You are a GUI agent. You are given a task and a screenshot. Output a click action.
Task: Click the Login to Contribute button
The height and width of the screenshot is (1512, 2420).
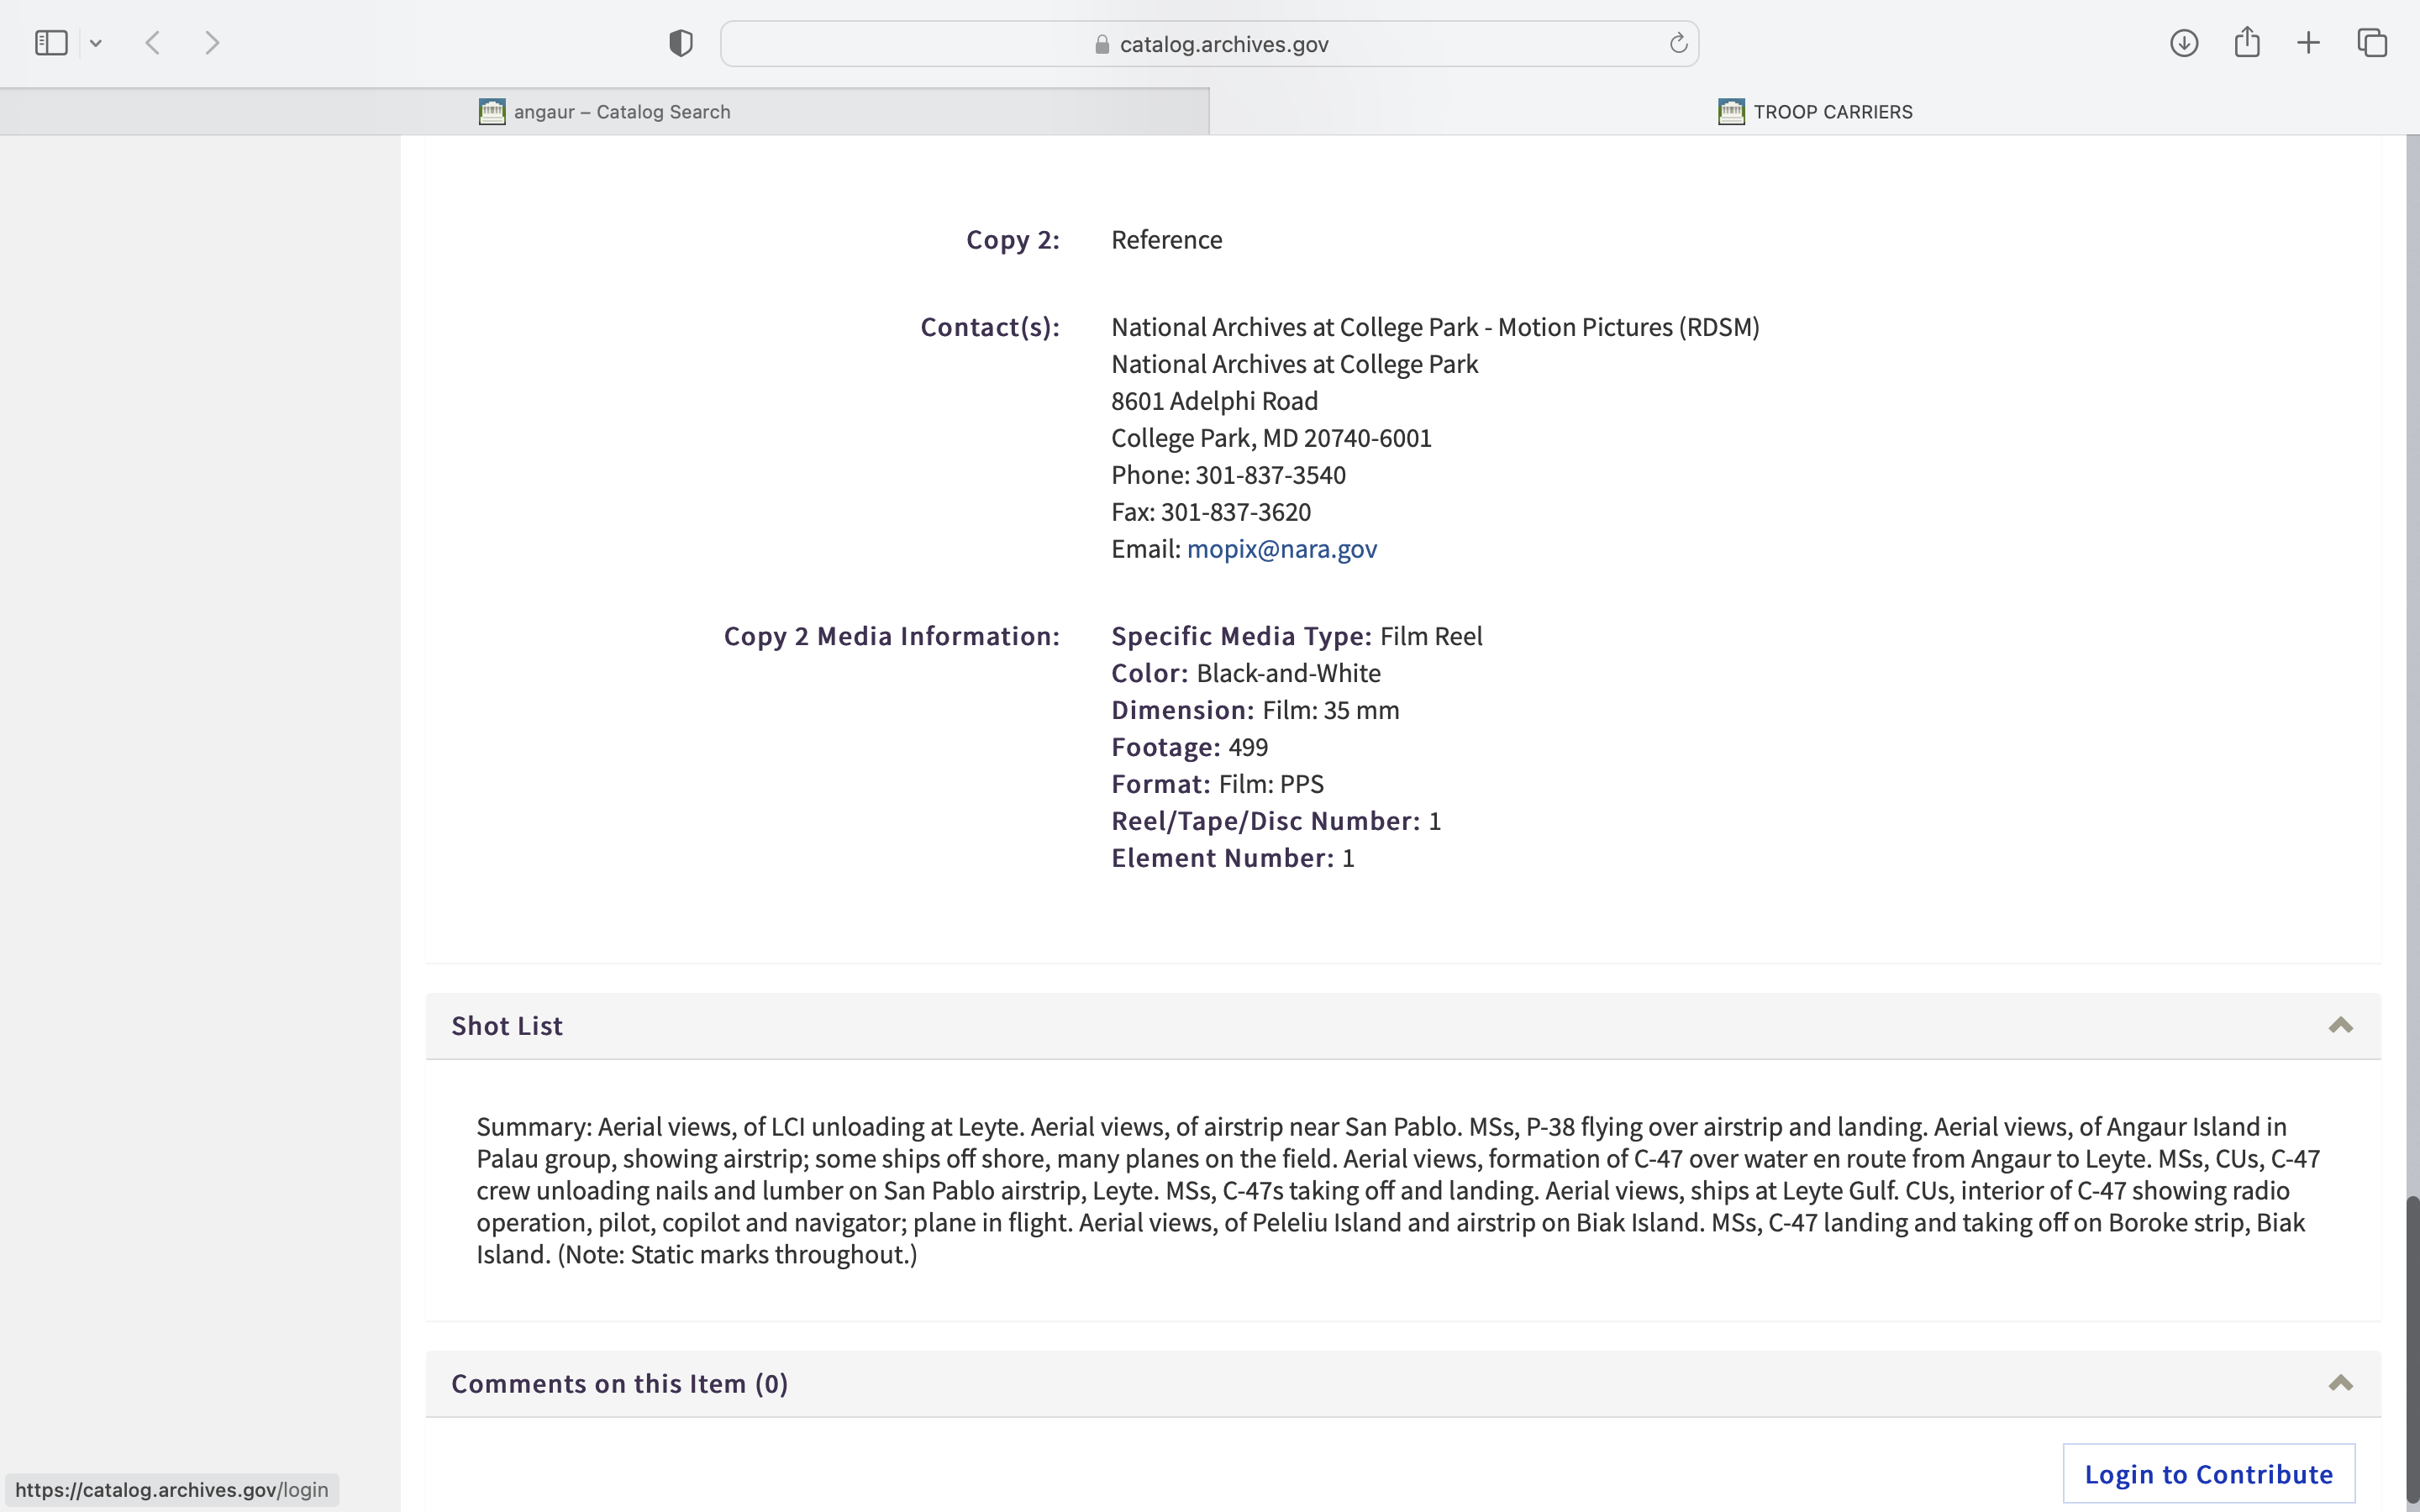click(2208, 1474)
